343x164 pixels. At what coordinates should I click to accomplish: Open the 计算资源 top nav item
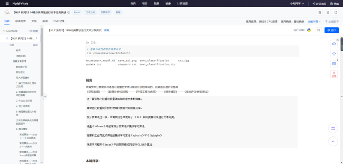tap(183, 3)
